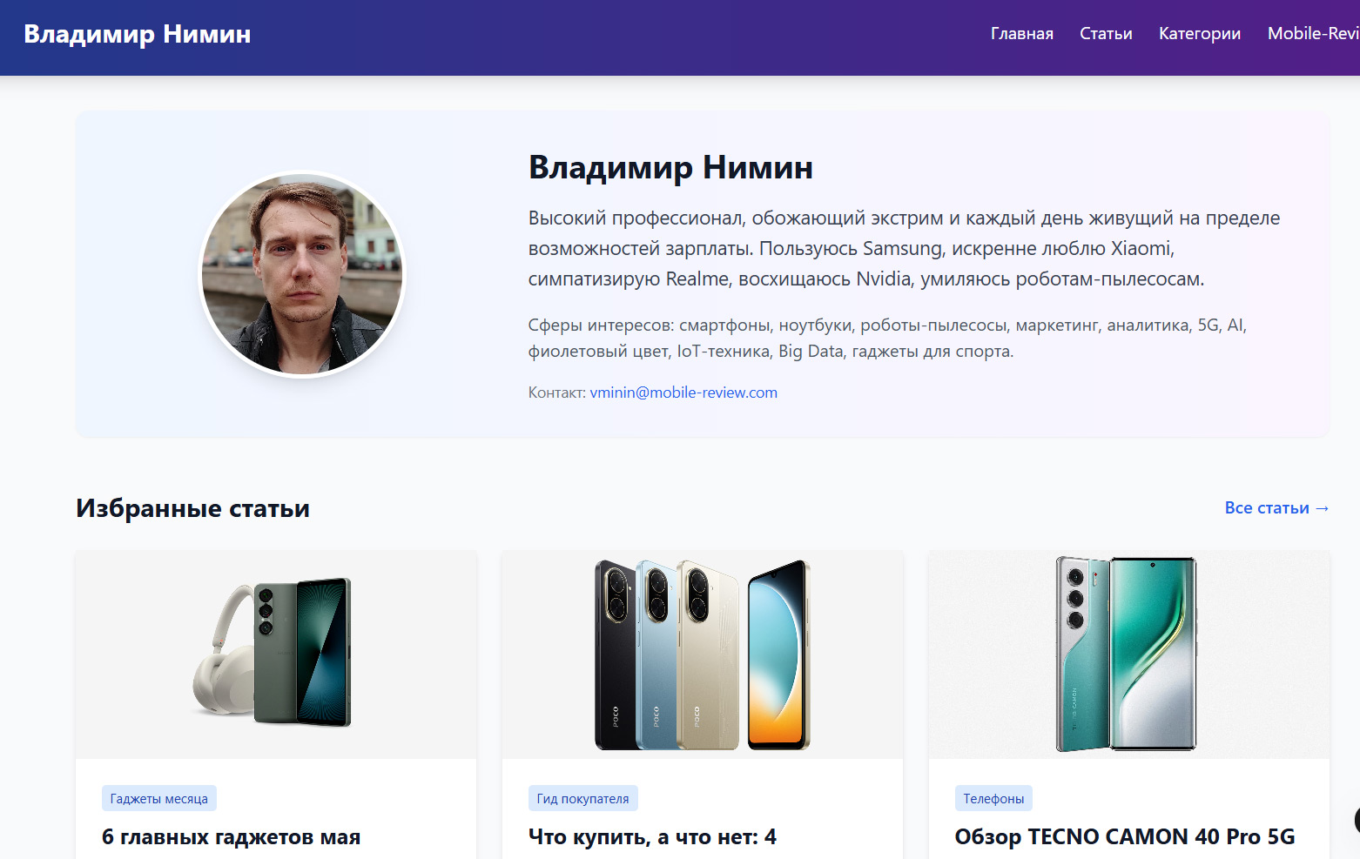
Task: Click the Владимир Нимин profile name heading
Action: tap(670, 167)
